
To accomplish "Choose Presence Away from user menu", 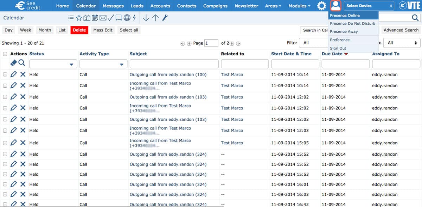I will (344, 31).
